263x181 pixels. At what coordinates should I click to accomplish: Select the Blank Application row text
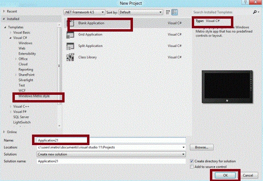click(x=91, y=23)
